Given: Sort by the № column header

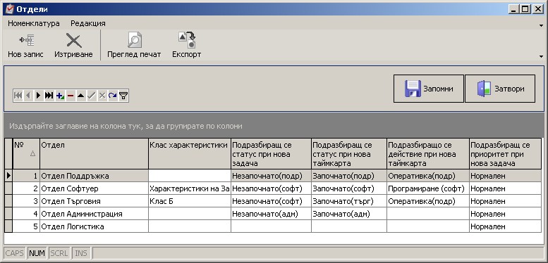Looking at the screenshot, I should [x=26, y=153].
